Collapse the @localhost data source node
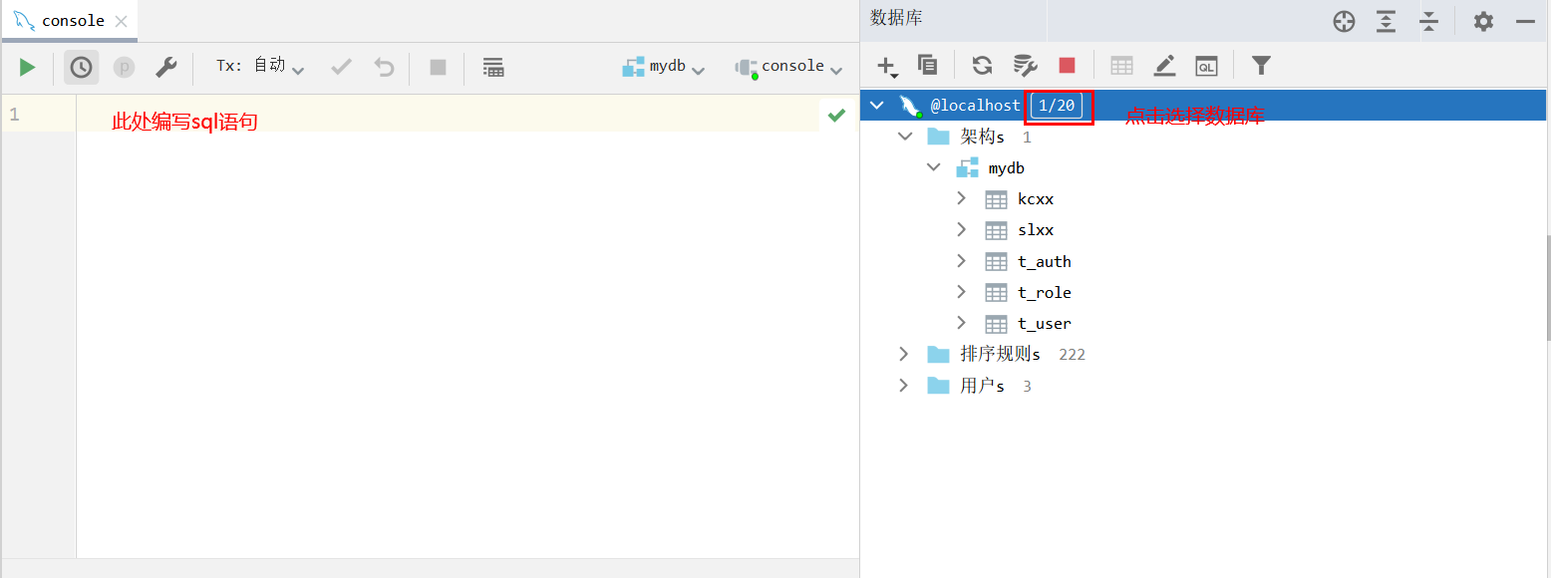Image resolution: width=1551 pixels, height=578 pixels. [x=877, y=105]
